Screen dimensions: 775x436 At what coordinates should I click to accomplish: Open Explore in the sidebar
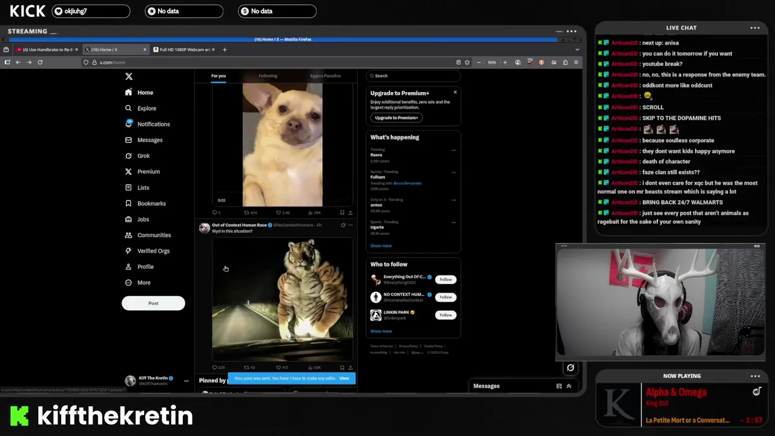141,108
